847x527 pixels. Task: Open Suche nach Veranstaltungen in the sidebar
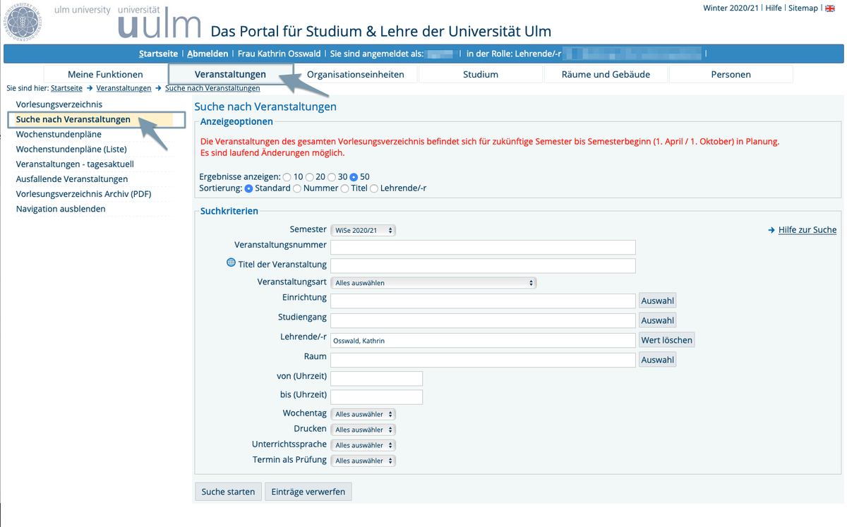click(x=73, y=120)
